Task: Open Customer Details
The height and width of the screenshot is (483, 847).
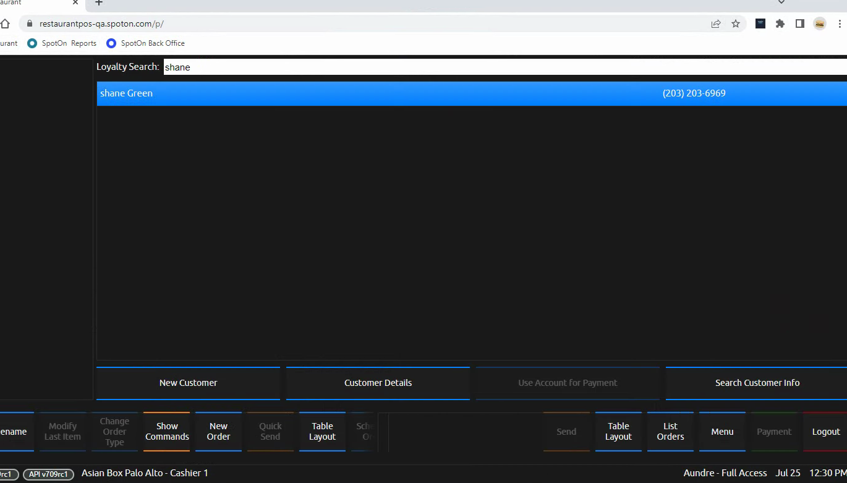Action: [378, 383]
